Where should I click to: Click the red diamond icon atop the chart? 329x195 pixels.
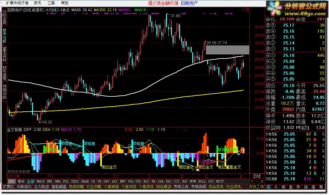[243, 10]
